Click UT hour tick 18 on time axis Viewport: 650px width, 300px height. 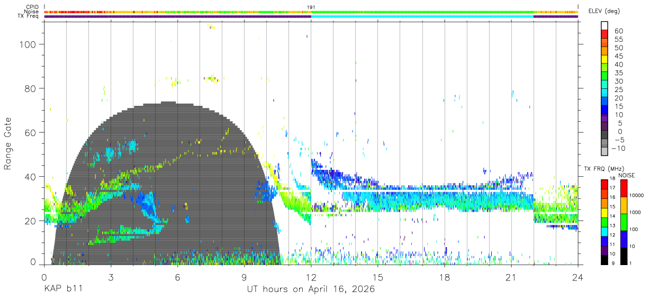(445, 277)
